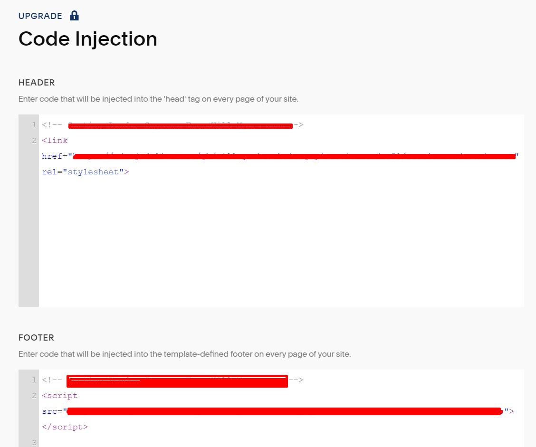The height and width of the screenshot is (447, 536).
Task: Click line number 1 in footer editor
Action: 34,380
